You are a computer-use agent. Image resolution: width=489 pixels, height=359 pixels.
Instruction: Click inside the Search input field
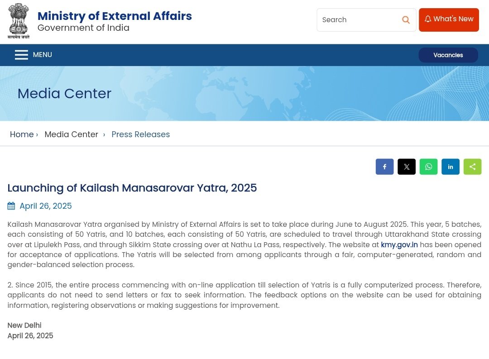358,20
